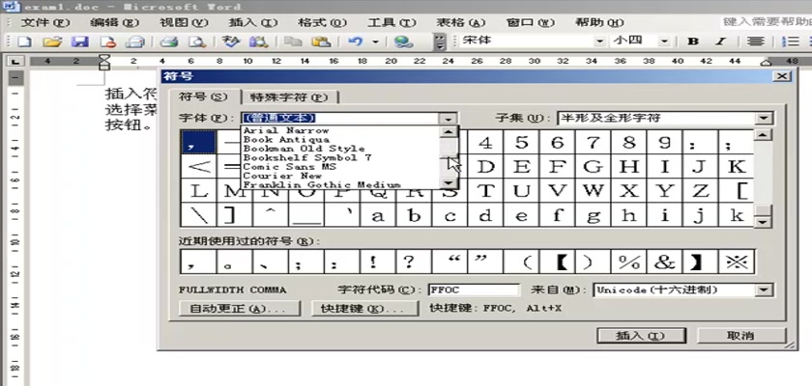Open the 表格(A) menu
The image size is (812, 386).
coord(461,23)
